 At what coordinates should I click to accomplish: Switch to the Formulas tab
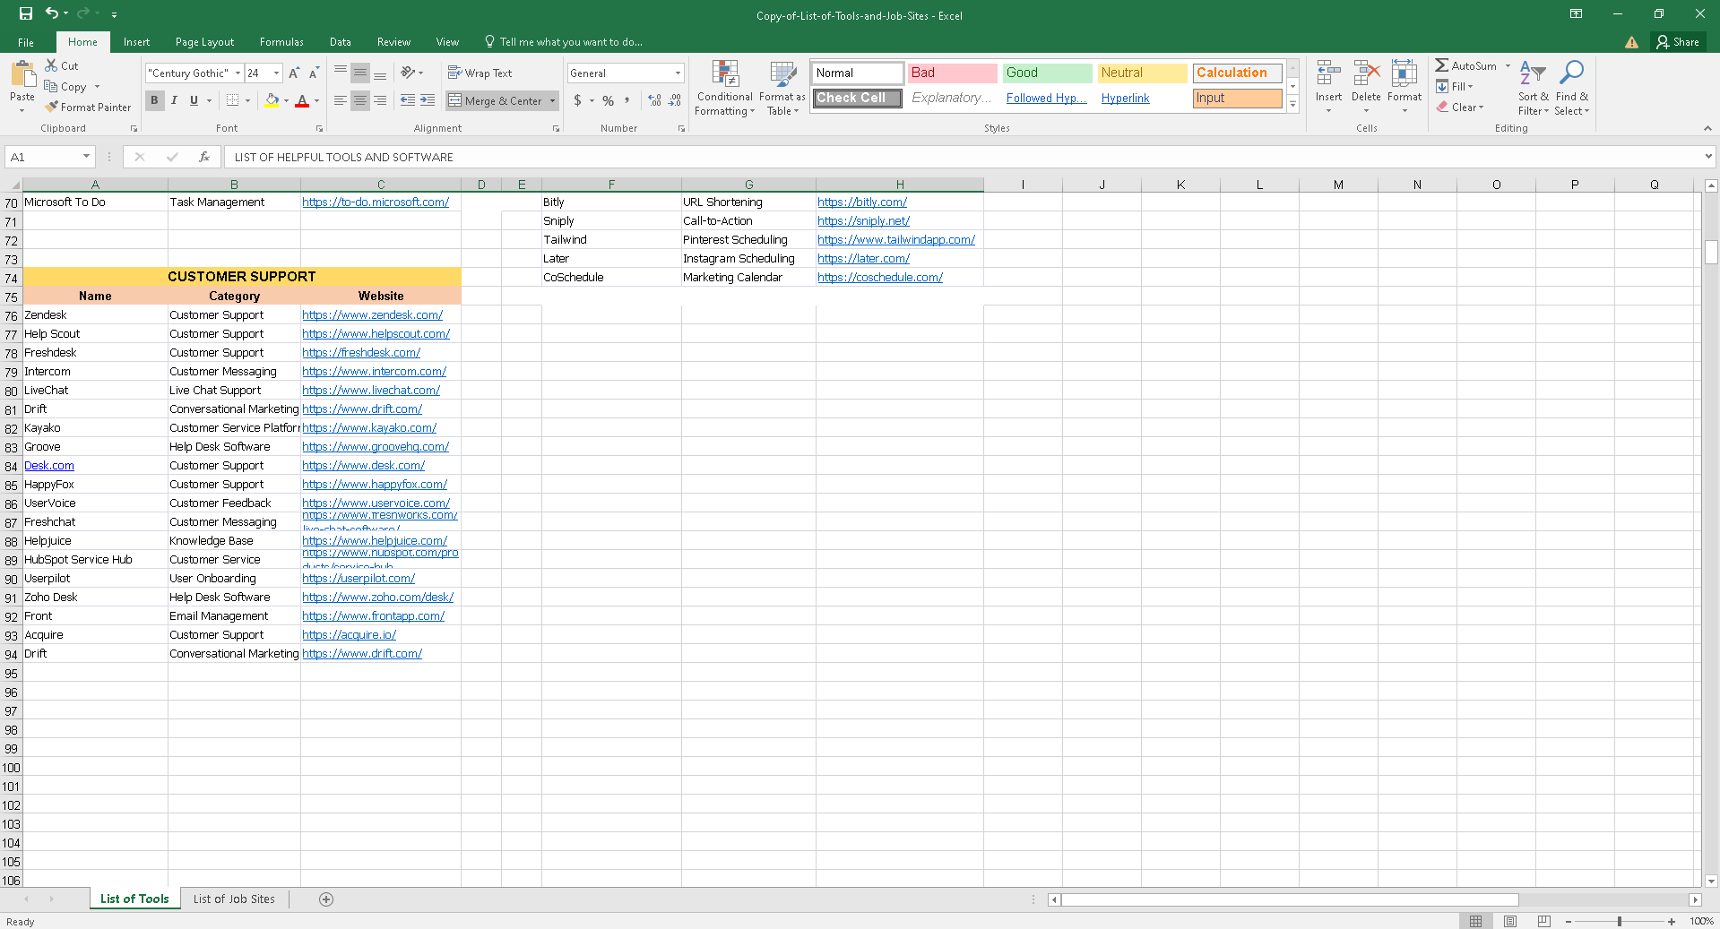click(281, 42)
